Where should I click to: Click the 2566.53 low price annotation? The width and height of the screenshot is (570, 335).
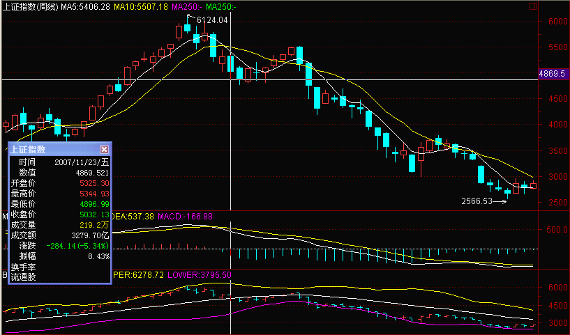(477, 201)
